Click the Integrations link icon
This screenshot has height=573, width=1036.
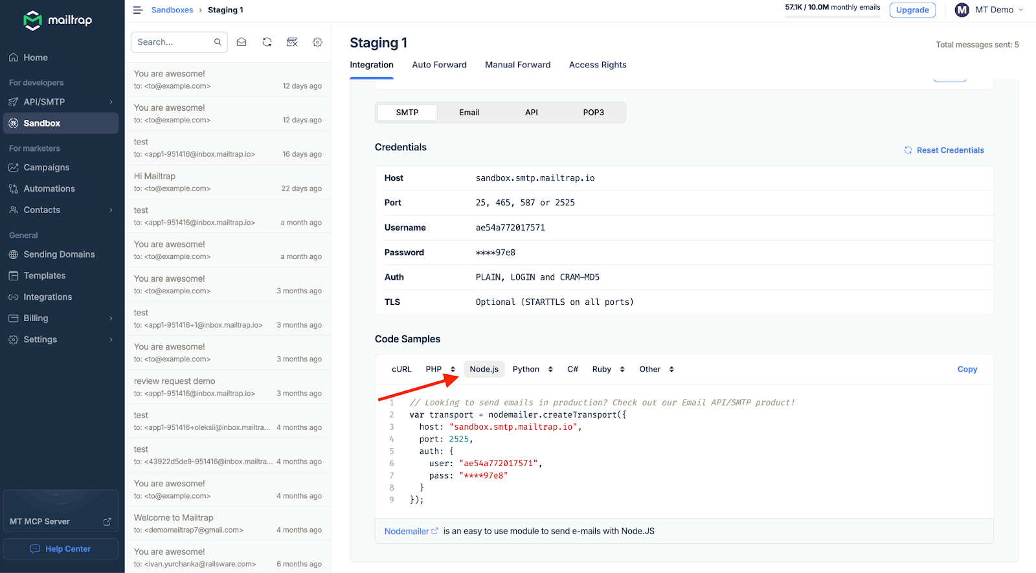pyautogui.click(x=14, y=297)
